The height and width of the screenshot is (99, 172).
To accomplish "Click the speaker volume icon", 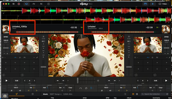I will 13,4.
